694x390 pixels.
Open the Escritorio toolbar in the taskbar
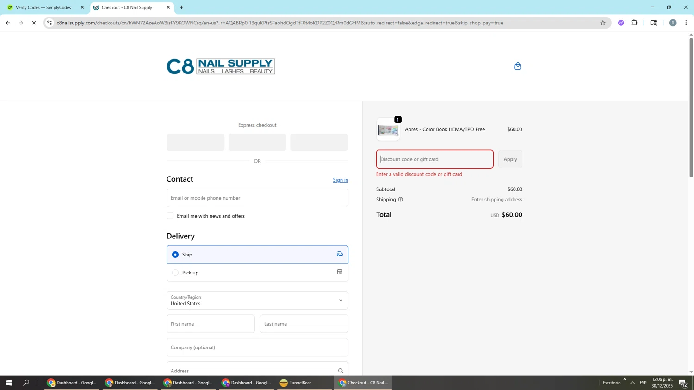point(612,383)
